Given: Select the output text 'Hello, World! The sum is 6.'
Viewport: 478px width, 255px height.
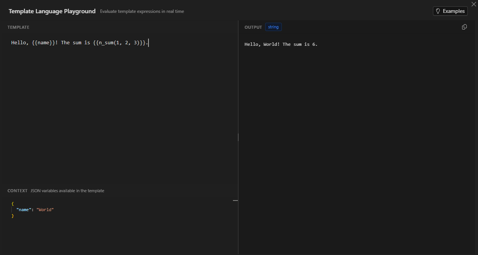Looking at the screenshot, I should tap(281, 44).
